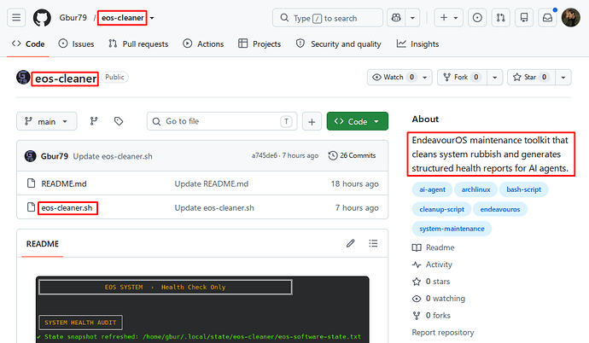This screenshot has width=589, height=343.
Task: Switch to the Actions tab
Action: point(203,44)
